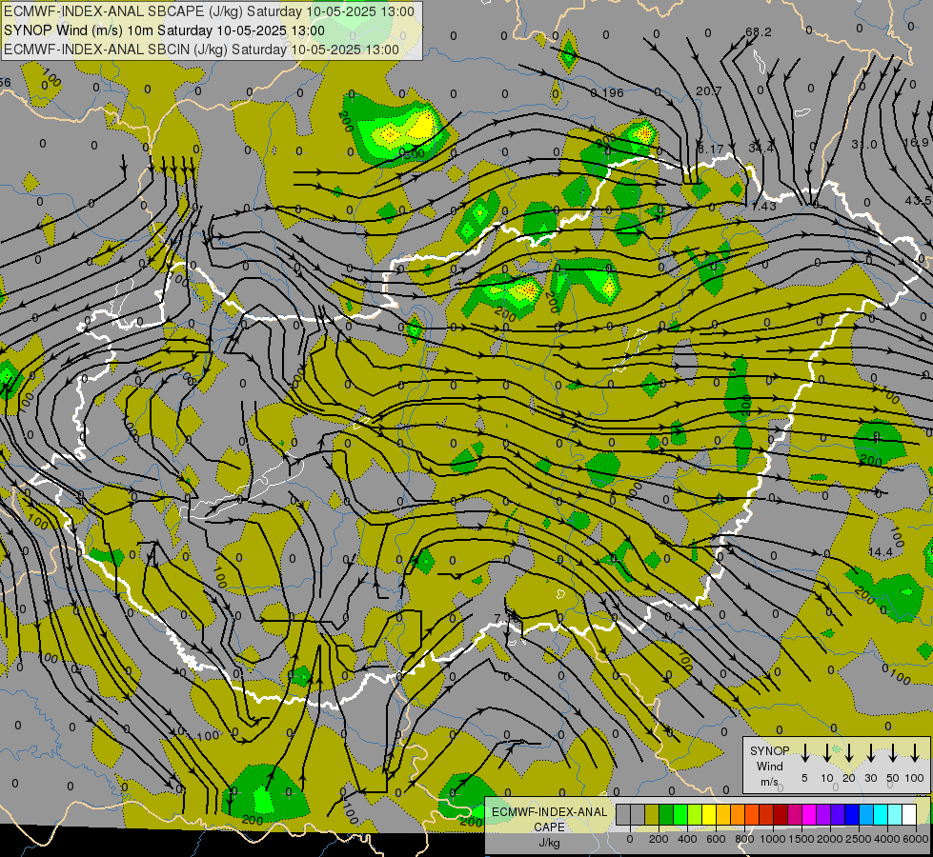Viewport: 933px width, 857px height.
Task: Click the 'SYNOP' heading in the wind legend
Action: coord(769,750)
